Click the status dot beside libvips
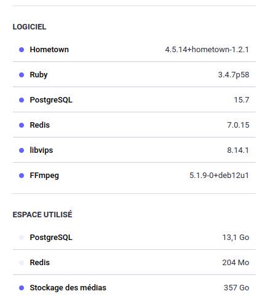Viewport: 268px width, 302px height. coord(22,150)
